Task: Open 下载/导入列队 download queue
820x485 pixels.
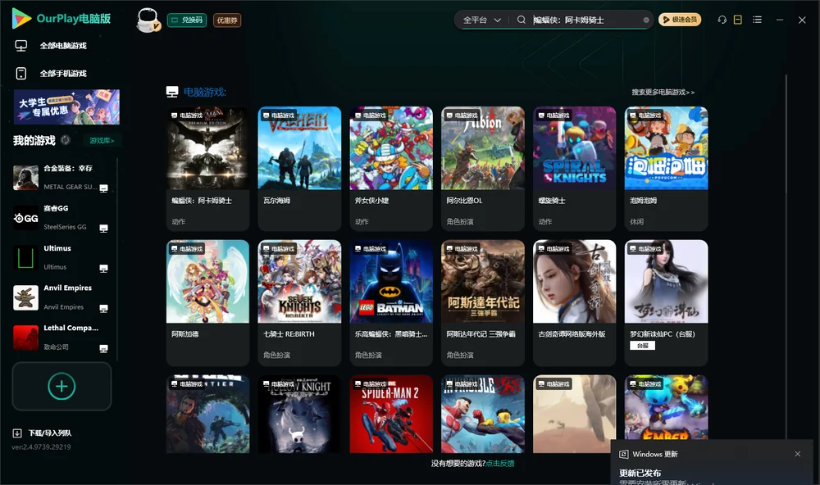Action: coord(50,433)
